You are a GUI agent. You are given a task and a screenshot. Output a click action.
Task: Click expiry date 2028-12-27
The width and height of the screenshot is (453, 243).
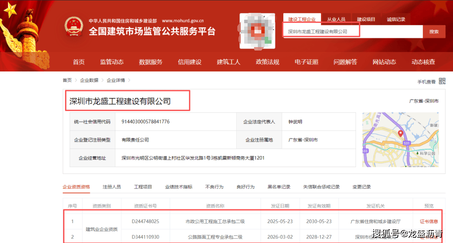[319, 237]
